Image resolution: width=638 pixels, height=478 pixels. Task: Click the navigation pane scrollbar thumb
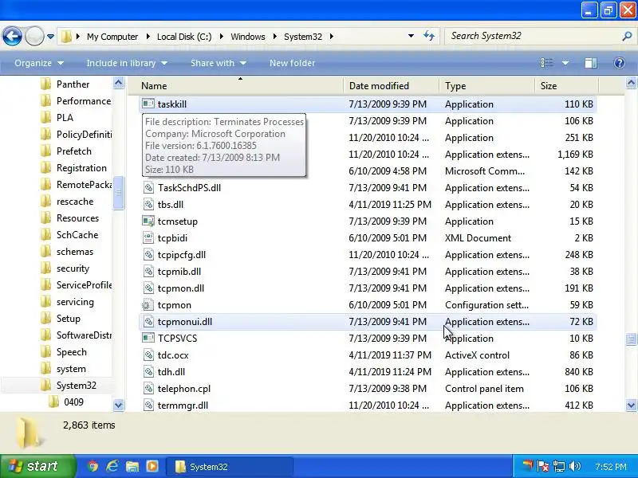118,193
